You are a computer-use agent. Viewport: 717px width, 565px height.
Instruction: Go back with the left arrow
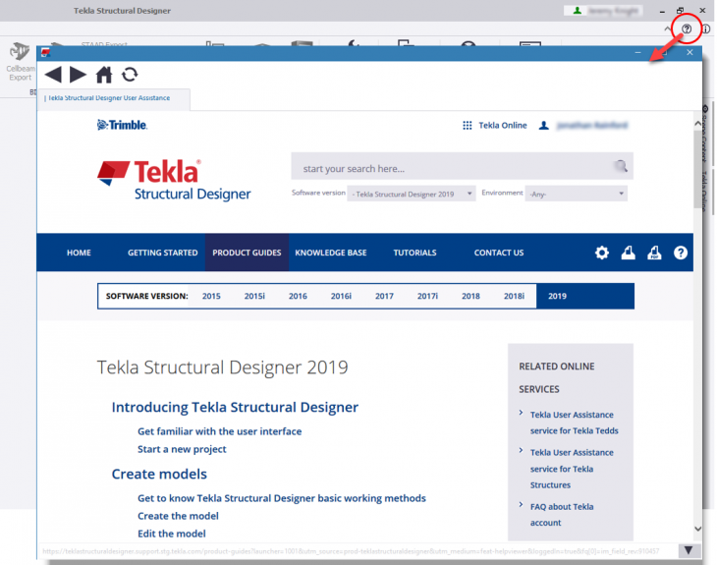[53, 75]
